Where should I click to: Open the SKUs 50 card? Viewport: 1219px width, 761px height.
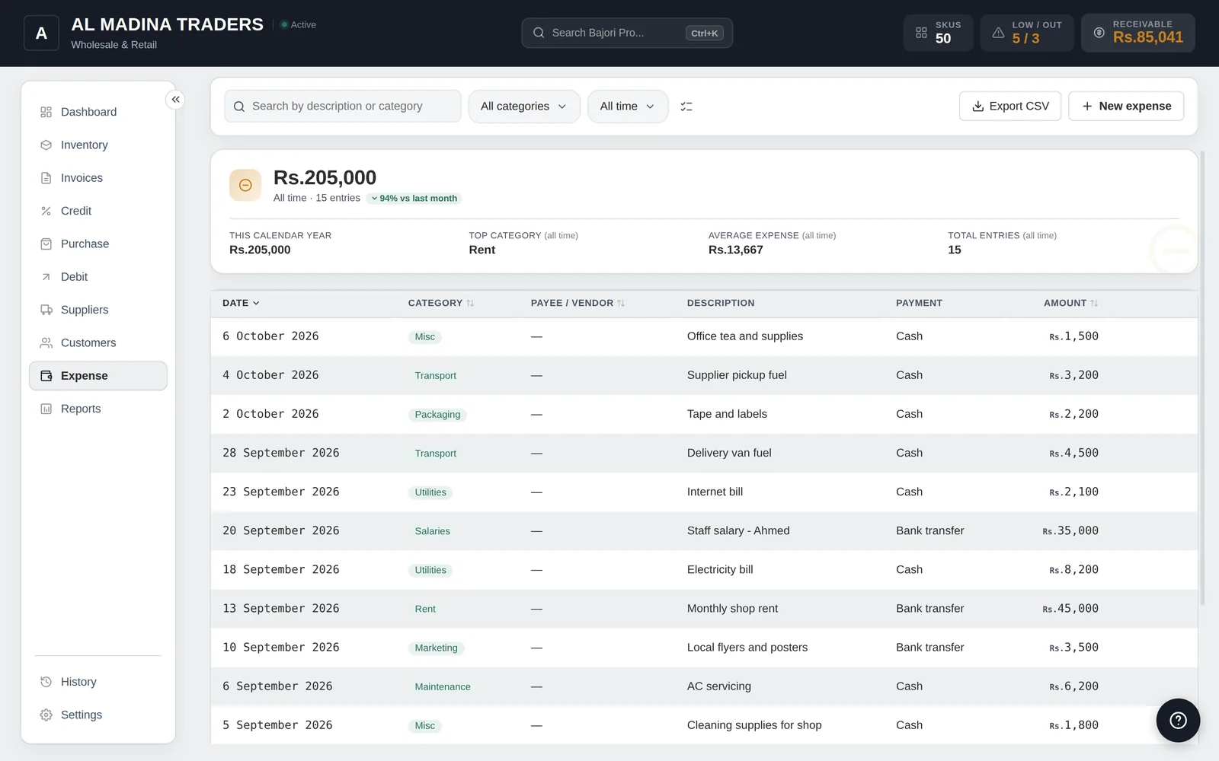click(x=938, y=33)
